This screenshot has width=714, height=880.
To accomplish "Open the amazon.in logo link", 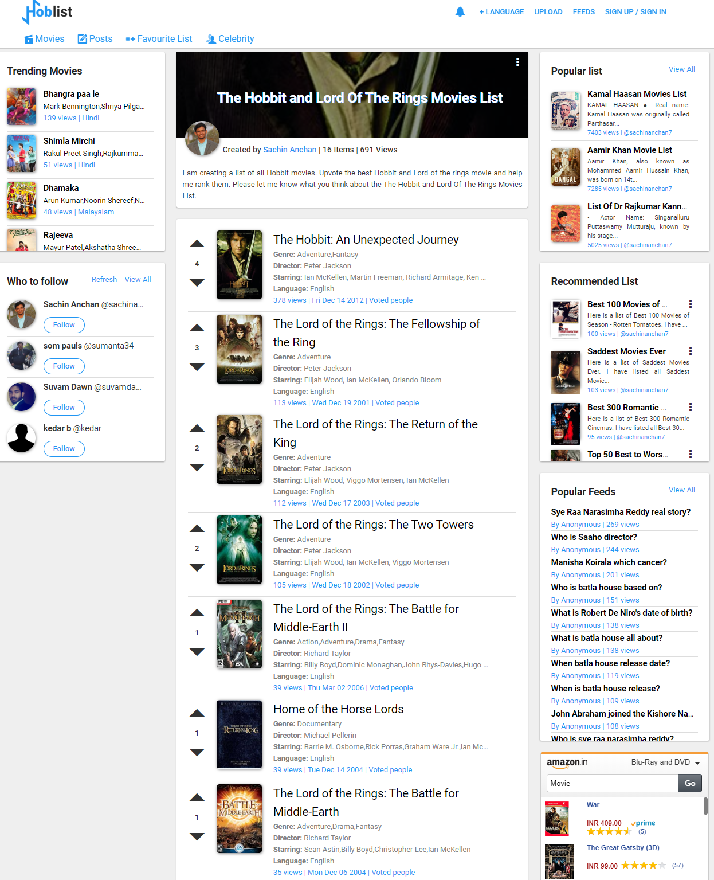I will coord(567,762).
